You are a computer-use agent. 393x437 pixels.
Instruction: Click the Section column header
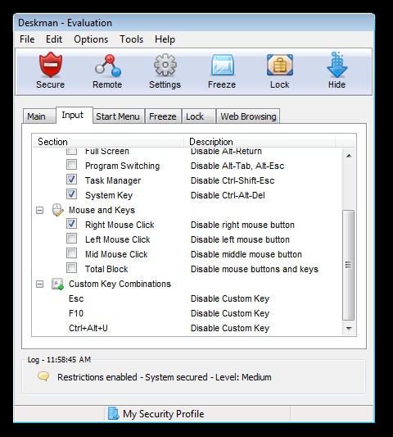click(108, 142)
